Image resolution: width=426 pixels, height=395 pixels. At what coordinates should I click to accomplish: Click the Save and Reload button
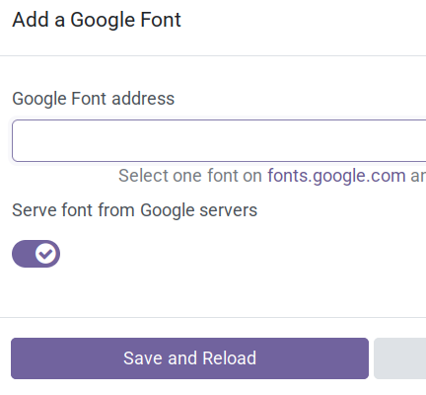189,358
